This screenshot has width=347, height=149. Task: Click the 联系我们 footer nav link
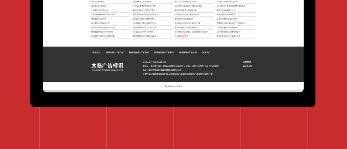click(206, 53)
